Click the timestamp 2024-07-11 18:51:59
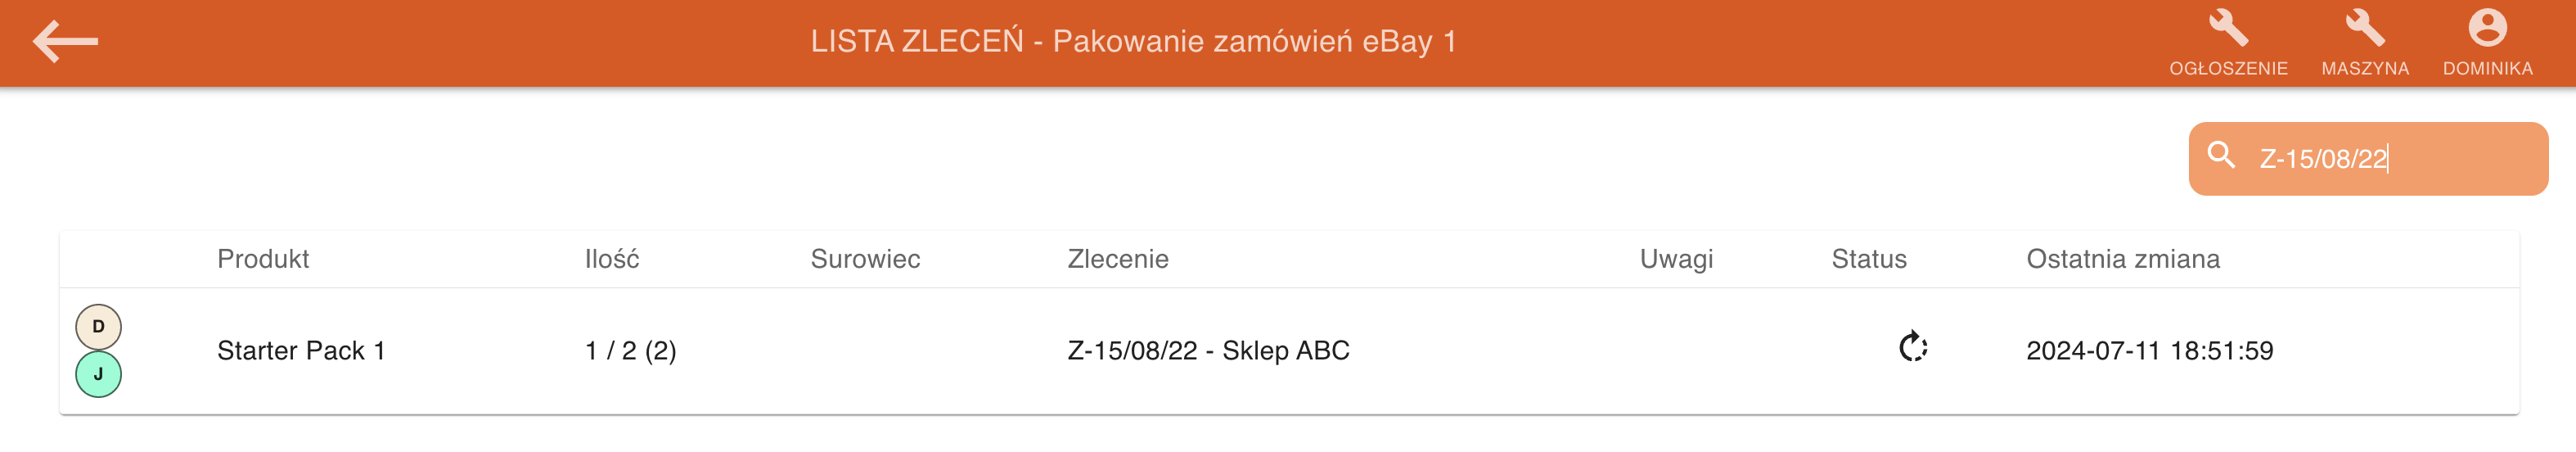2576x452 pixels. pos(2149,351)
